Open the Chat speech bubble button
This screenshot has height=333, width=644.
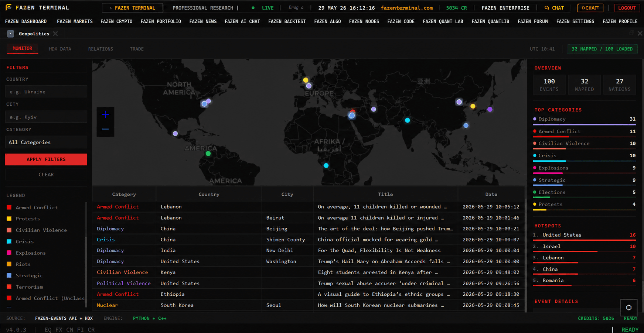pos(554,8)
